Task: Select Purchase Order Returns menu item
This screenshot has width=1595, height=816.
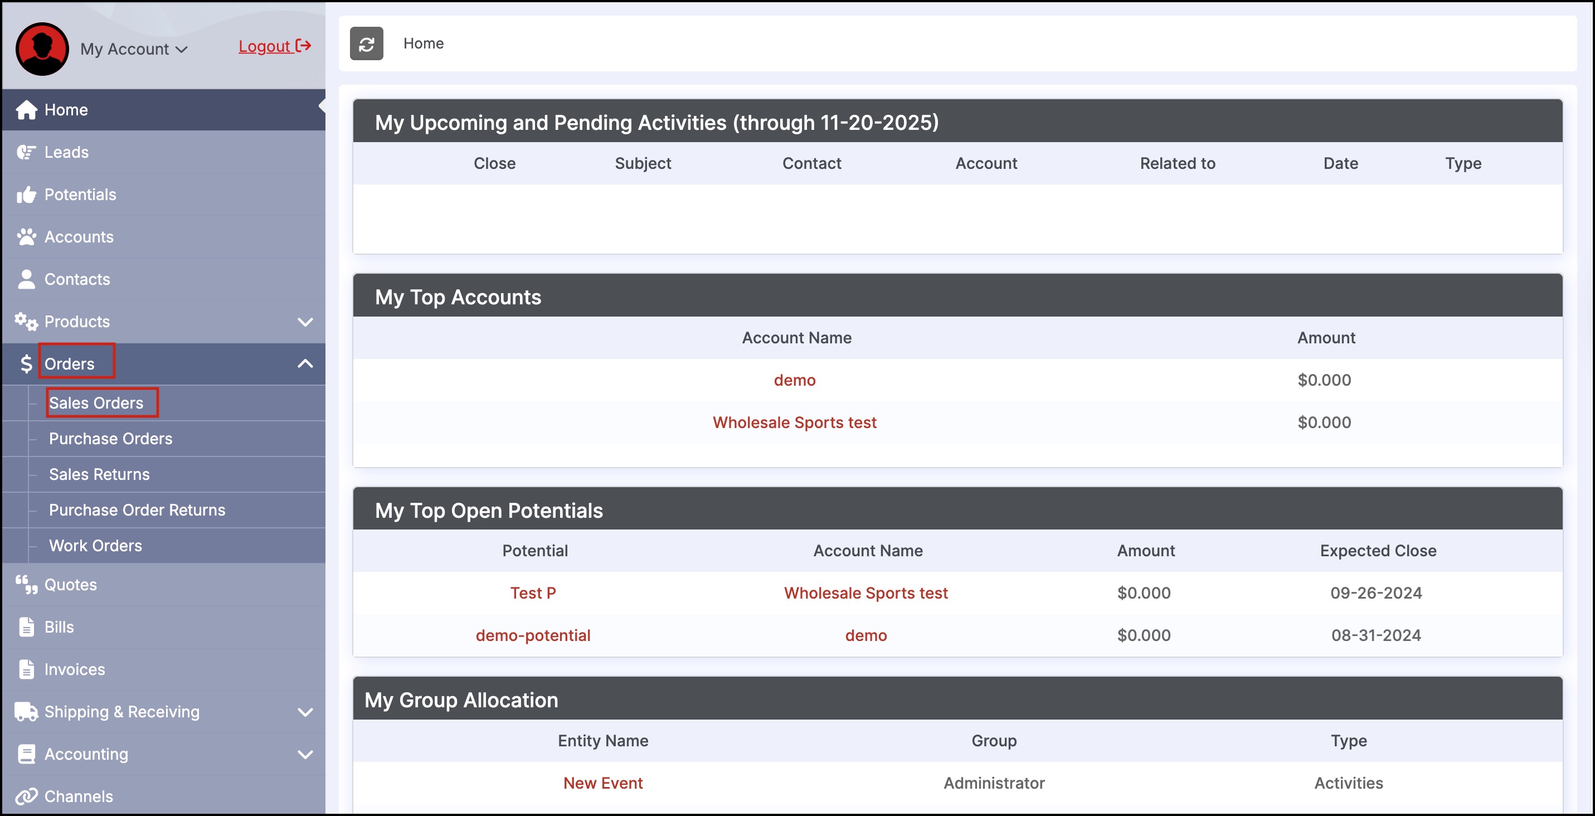Action: tap(137, 510)
